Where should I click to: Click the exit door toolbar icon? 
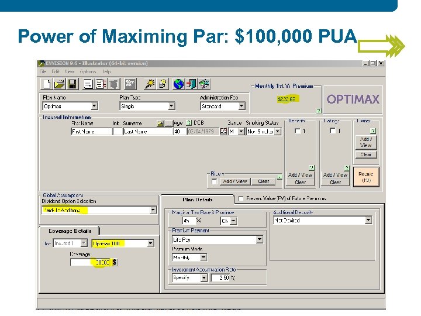coord(191,84)
